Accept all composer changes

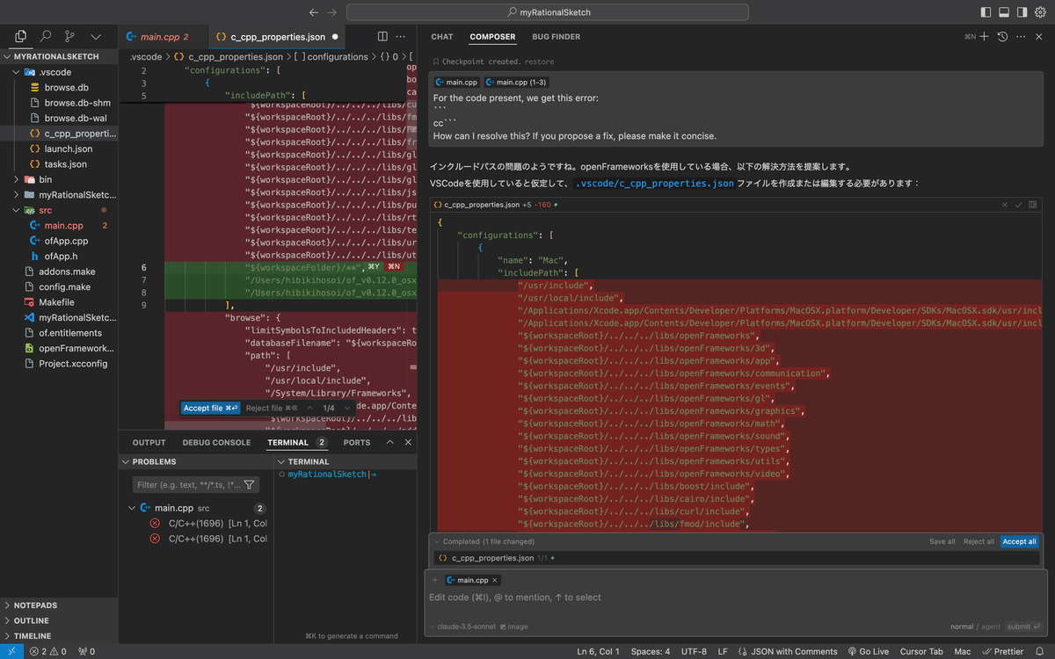1019,541
